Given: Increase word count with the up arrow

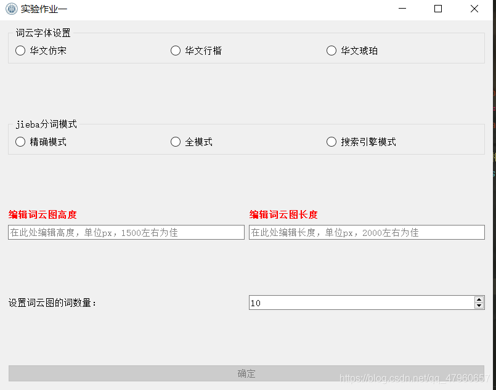Looking at the screenshot, I should point(479,299).
